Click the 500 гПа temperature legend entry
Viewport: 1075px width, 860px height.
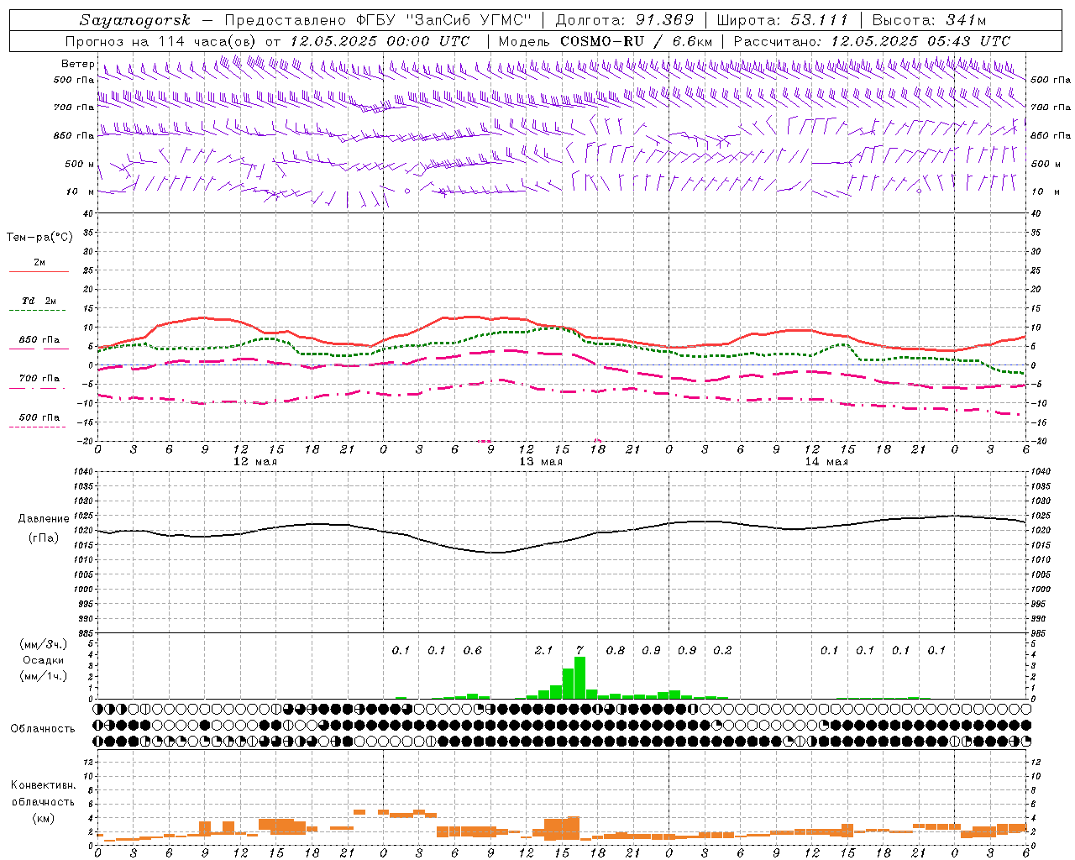click(39, 417)
